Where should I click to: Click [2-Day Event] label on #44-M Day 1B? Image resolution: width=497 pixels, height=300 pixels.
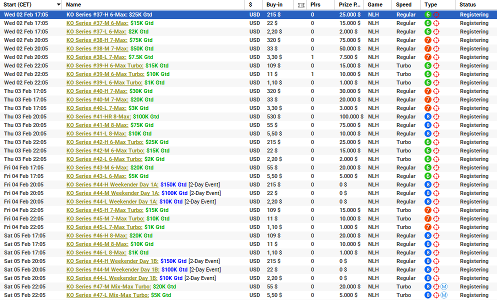point(205,269)
